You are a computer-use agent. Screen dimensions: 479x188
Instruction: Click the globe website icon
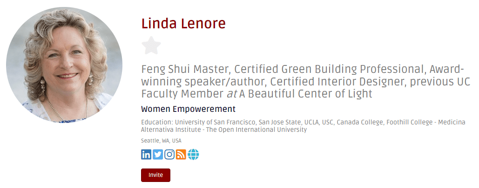193,154
